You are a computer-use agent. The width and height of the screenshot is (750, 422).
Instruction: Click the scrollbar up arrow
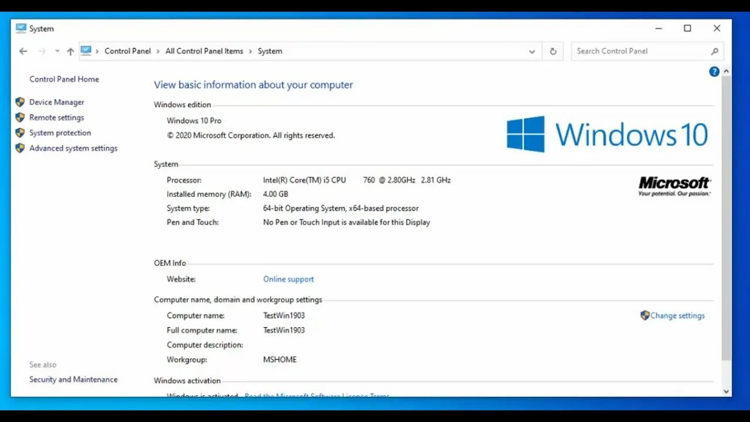[727, 72]
